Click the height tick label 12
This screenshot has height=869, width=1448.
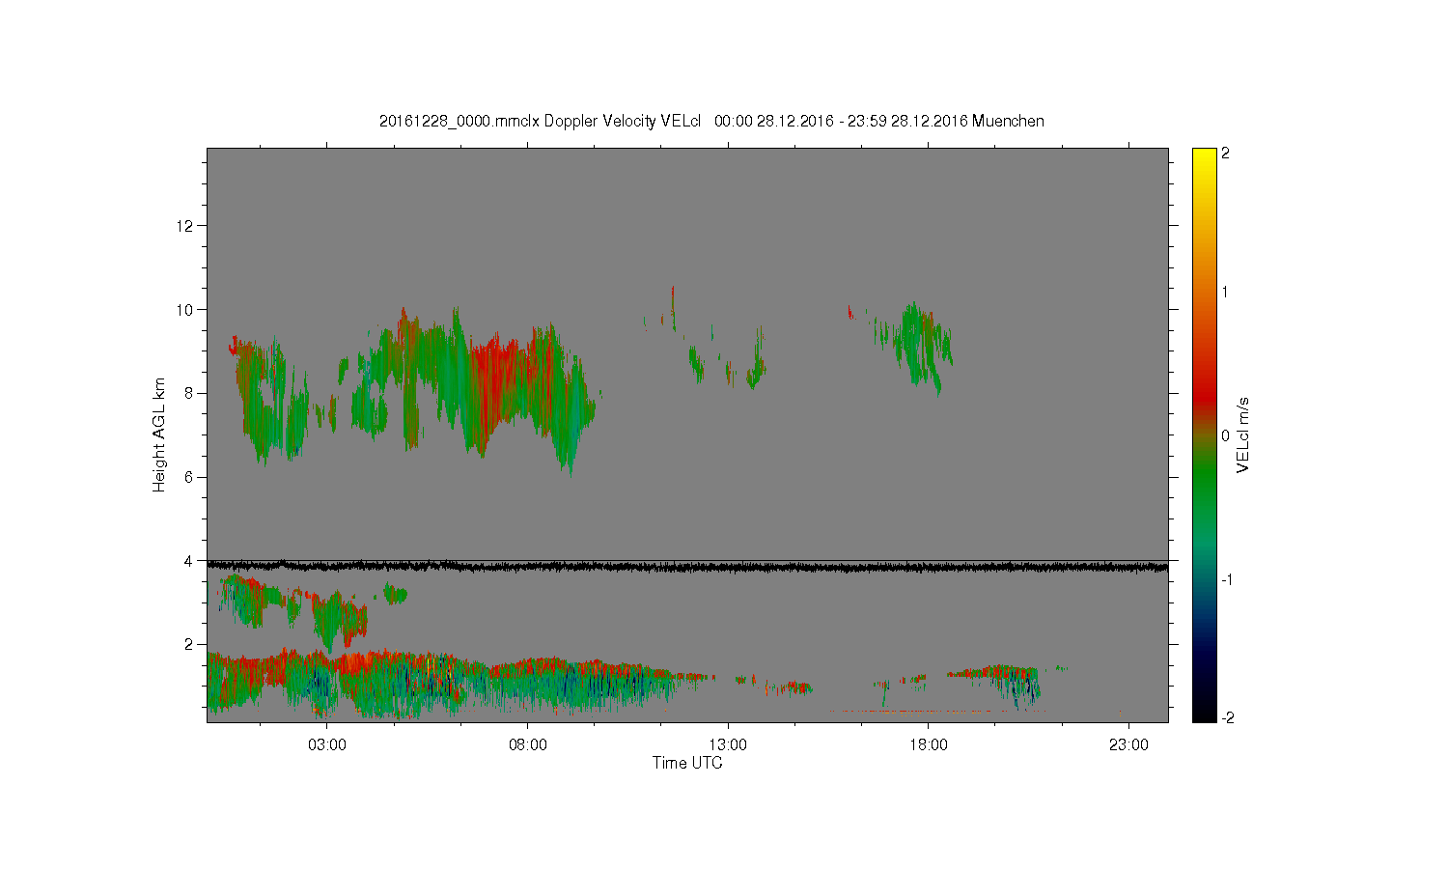coord(185,226)
